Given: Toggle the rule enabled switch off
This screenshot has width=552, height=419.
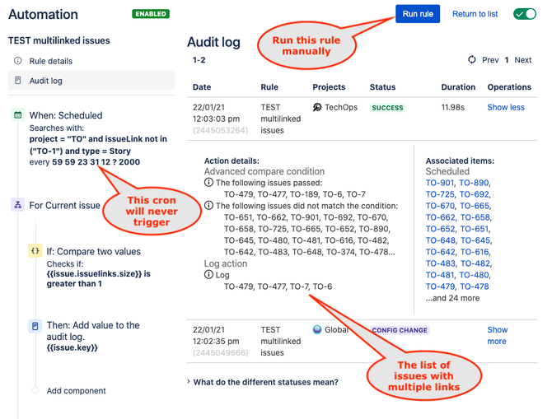Looking at the screenshot, I should click(525, 14).
